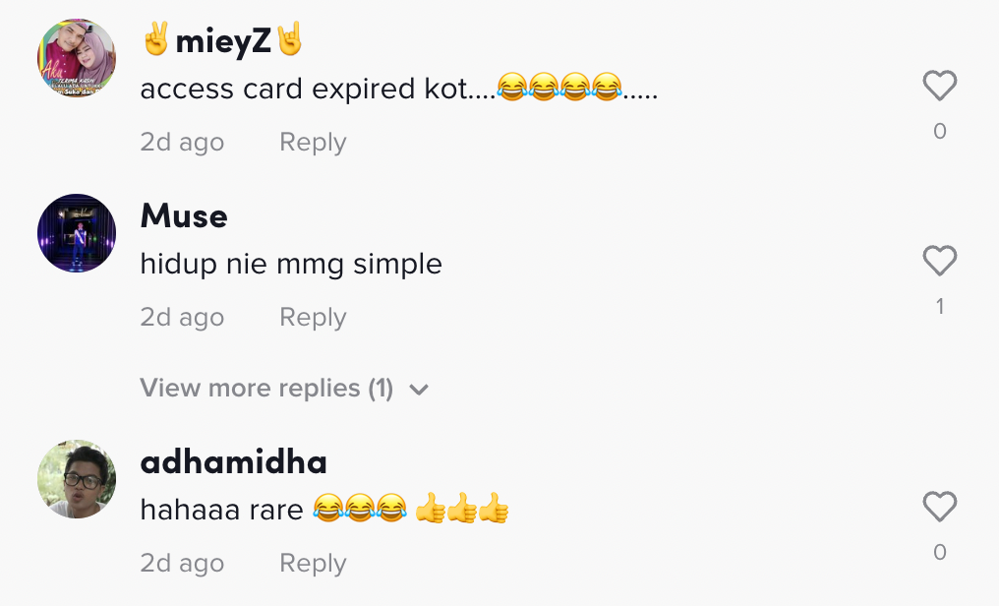Click the like count under mieyZ's heart

(940, 132)
